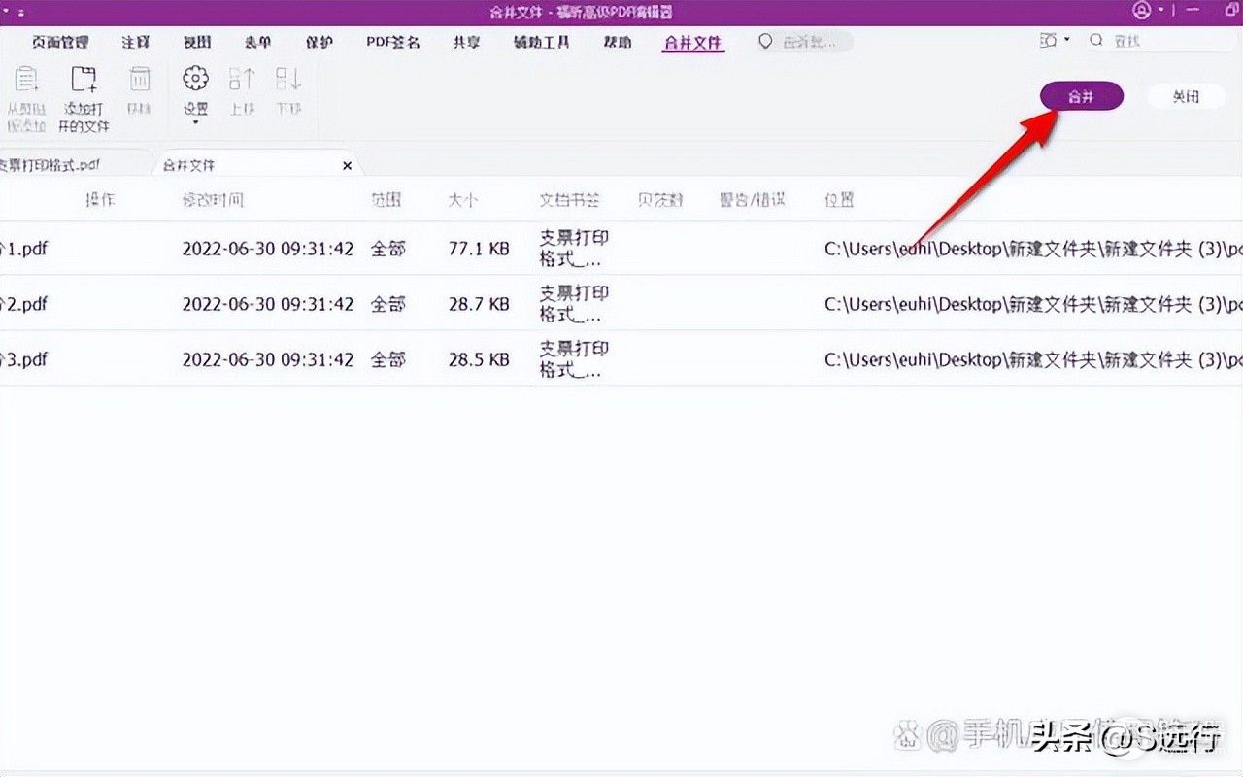Click the trash can remove icon

[140, 80]
